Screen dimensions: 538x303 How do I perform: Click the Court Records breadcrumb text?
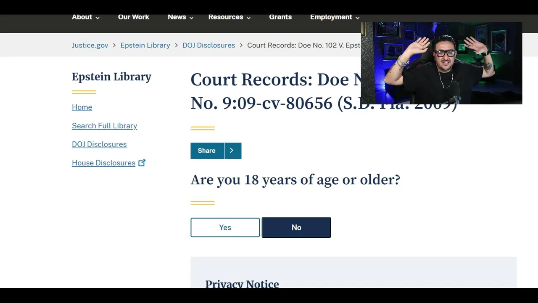(x=303, y=45)
